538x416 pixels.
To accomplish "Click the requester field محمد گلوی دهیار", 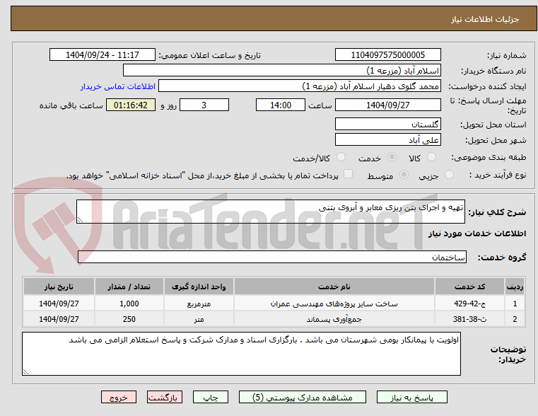I will 300,86.
